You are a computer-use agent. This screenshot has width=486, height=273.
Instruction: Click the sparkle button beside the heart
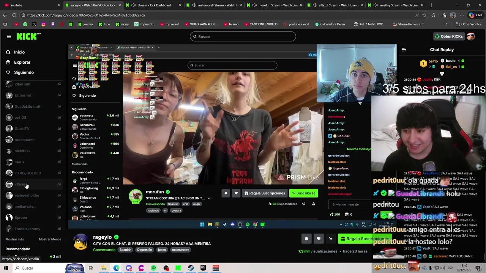coord(331,238)
